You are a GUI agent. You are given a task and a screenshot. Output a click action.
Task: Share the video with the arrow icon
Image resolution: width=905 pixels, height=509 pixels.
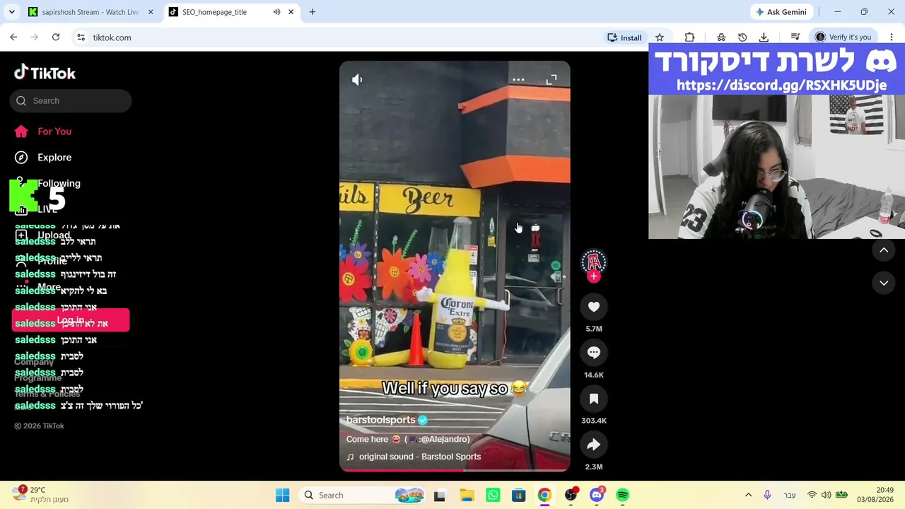coord(594,445)
